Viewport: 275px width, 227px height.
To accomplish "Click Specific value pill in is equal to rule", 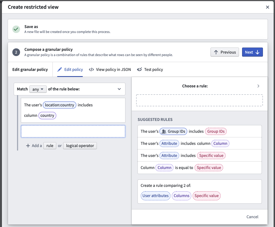I will tap(209, 168).
